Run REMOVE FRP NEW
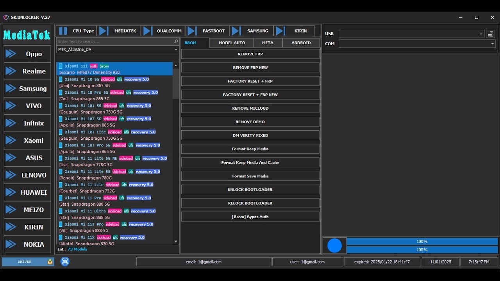500x281 pixels. [250, 68]
